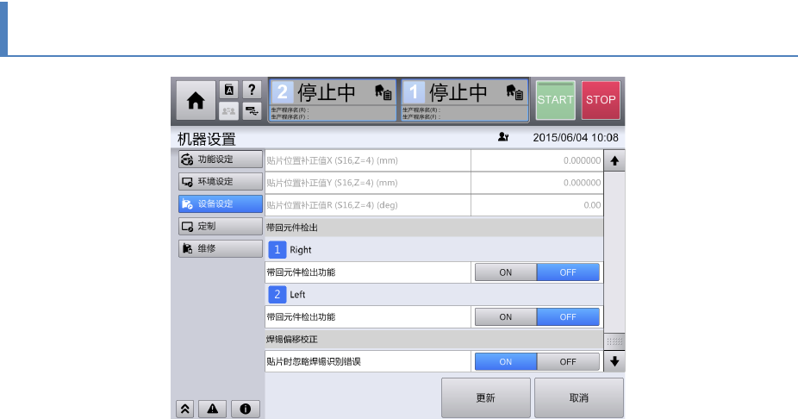The width and height of the screenshot is (798, 419).
Task: Click the user switch icon
Action: 229,110
